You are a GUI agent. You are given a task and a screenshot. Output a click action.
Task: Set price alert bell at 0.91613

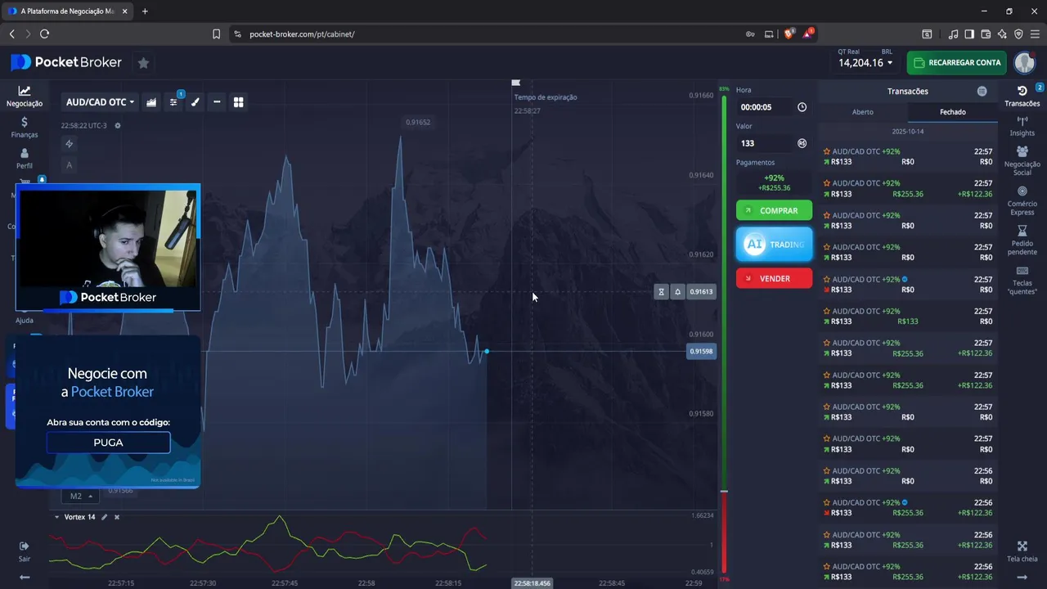(x=677, y=292)
